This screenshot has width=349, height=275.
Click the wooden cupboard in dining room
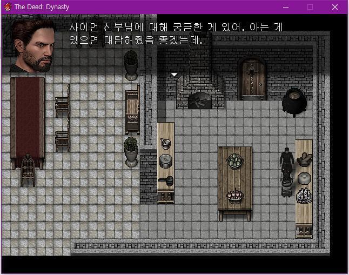click(133, 110)
